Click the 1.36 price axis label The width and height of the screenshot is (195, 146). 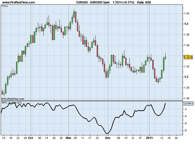[x=187, y=45]
